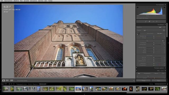
Task: Click the Temperature slider handle
Action: pyautogui.click(x=154, y=36)
